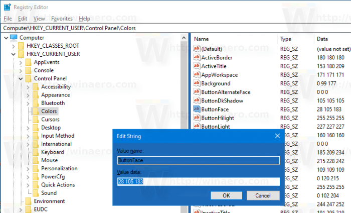Sort by the Data column header

pos(332,39)
